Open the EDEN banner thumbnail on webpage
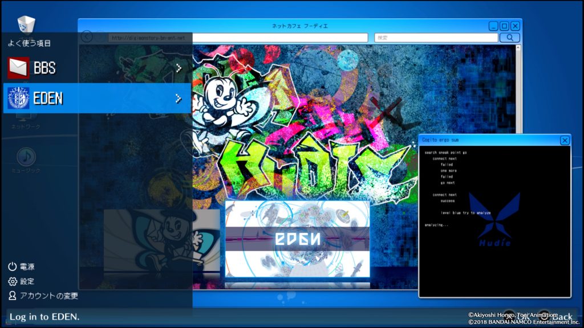Screen dimensions: 584x328 (x=297, y=239)
